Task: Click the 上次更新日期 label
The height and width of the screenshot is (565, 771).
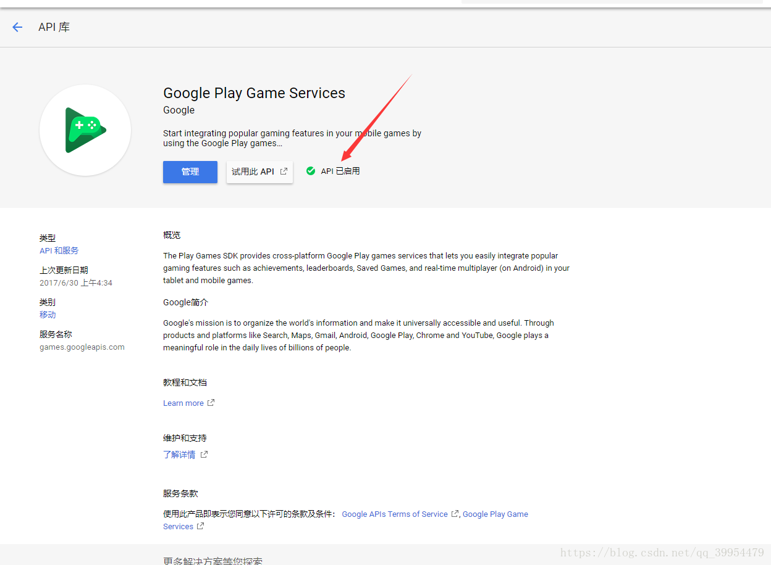Action: 64,270
